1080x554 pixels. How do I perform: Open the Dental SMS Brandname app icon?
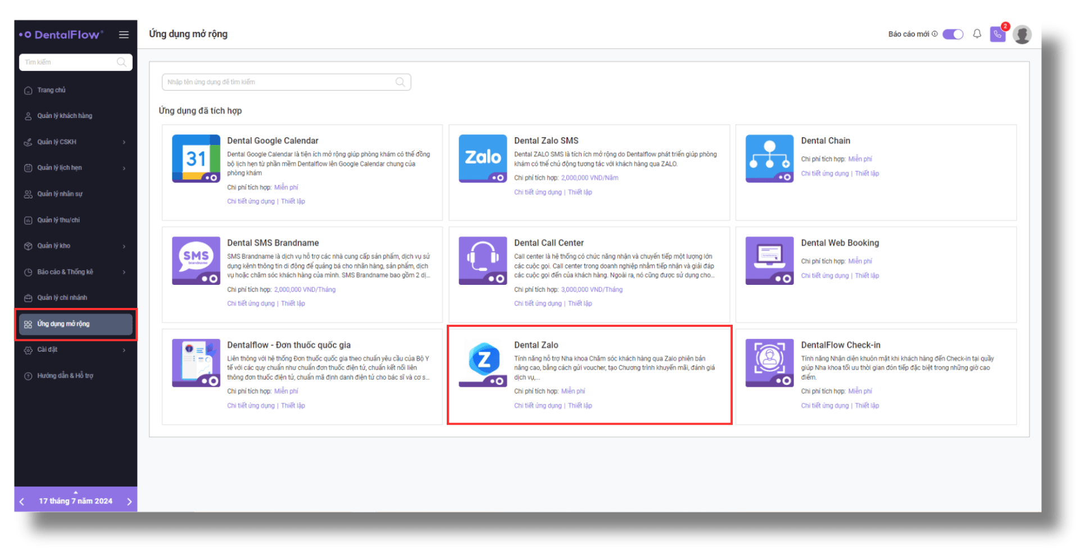196,261
